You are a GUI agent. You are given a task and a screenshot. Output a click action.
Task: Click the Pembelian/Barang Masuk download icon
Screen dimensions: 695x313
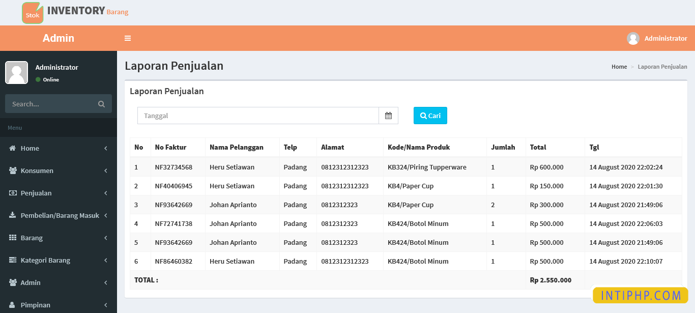12,215
